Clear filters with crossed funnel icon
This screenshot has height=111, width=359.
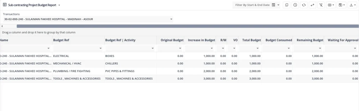click(x=321, y=5)
